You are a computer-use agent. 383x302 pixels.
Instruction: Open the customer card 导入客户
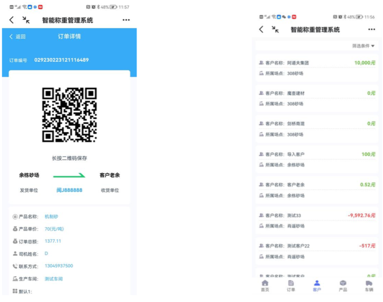[x=317, y=159]
